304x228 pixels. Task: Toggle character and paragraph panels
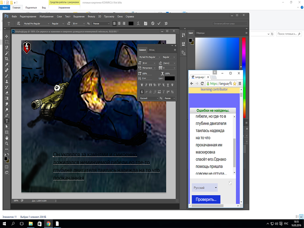click(x=145, y=23)
